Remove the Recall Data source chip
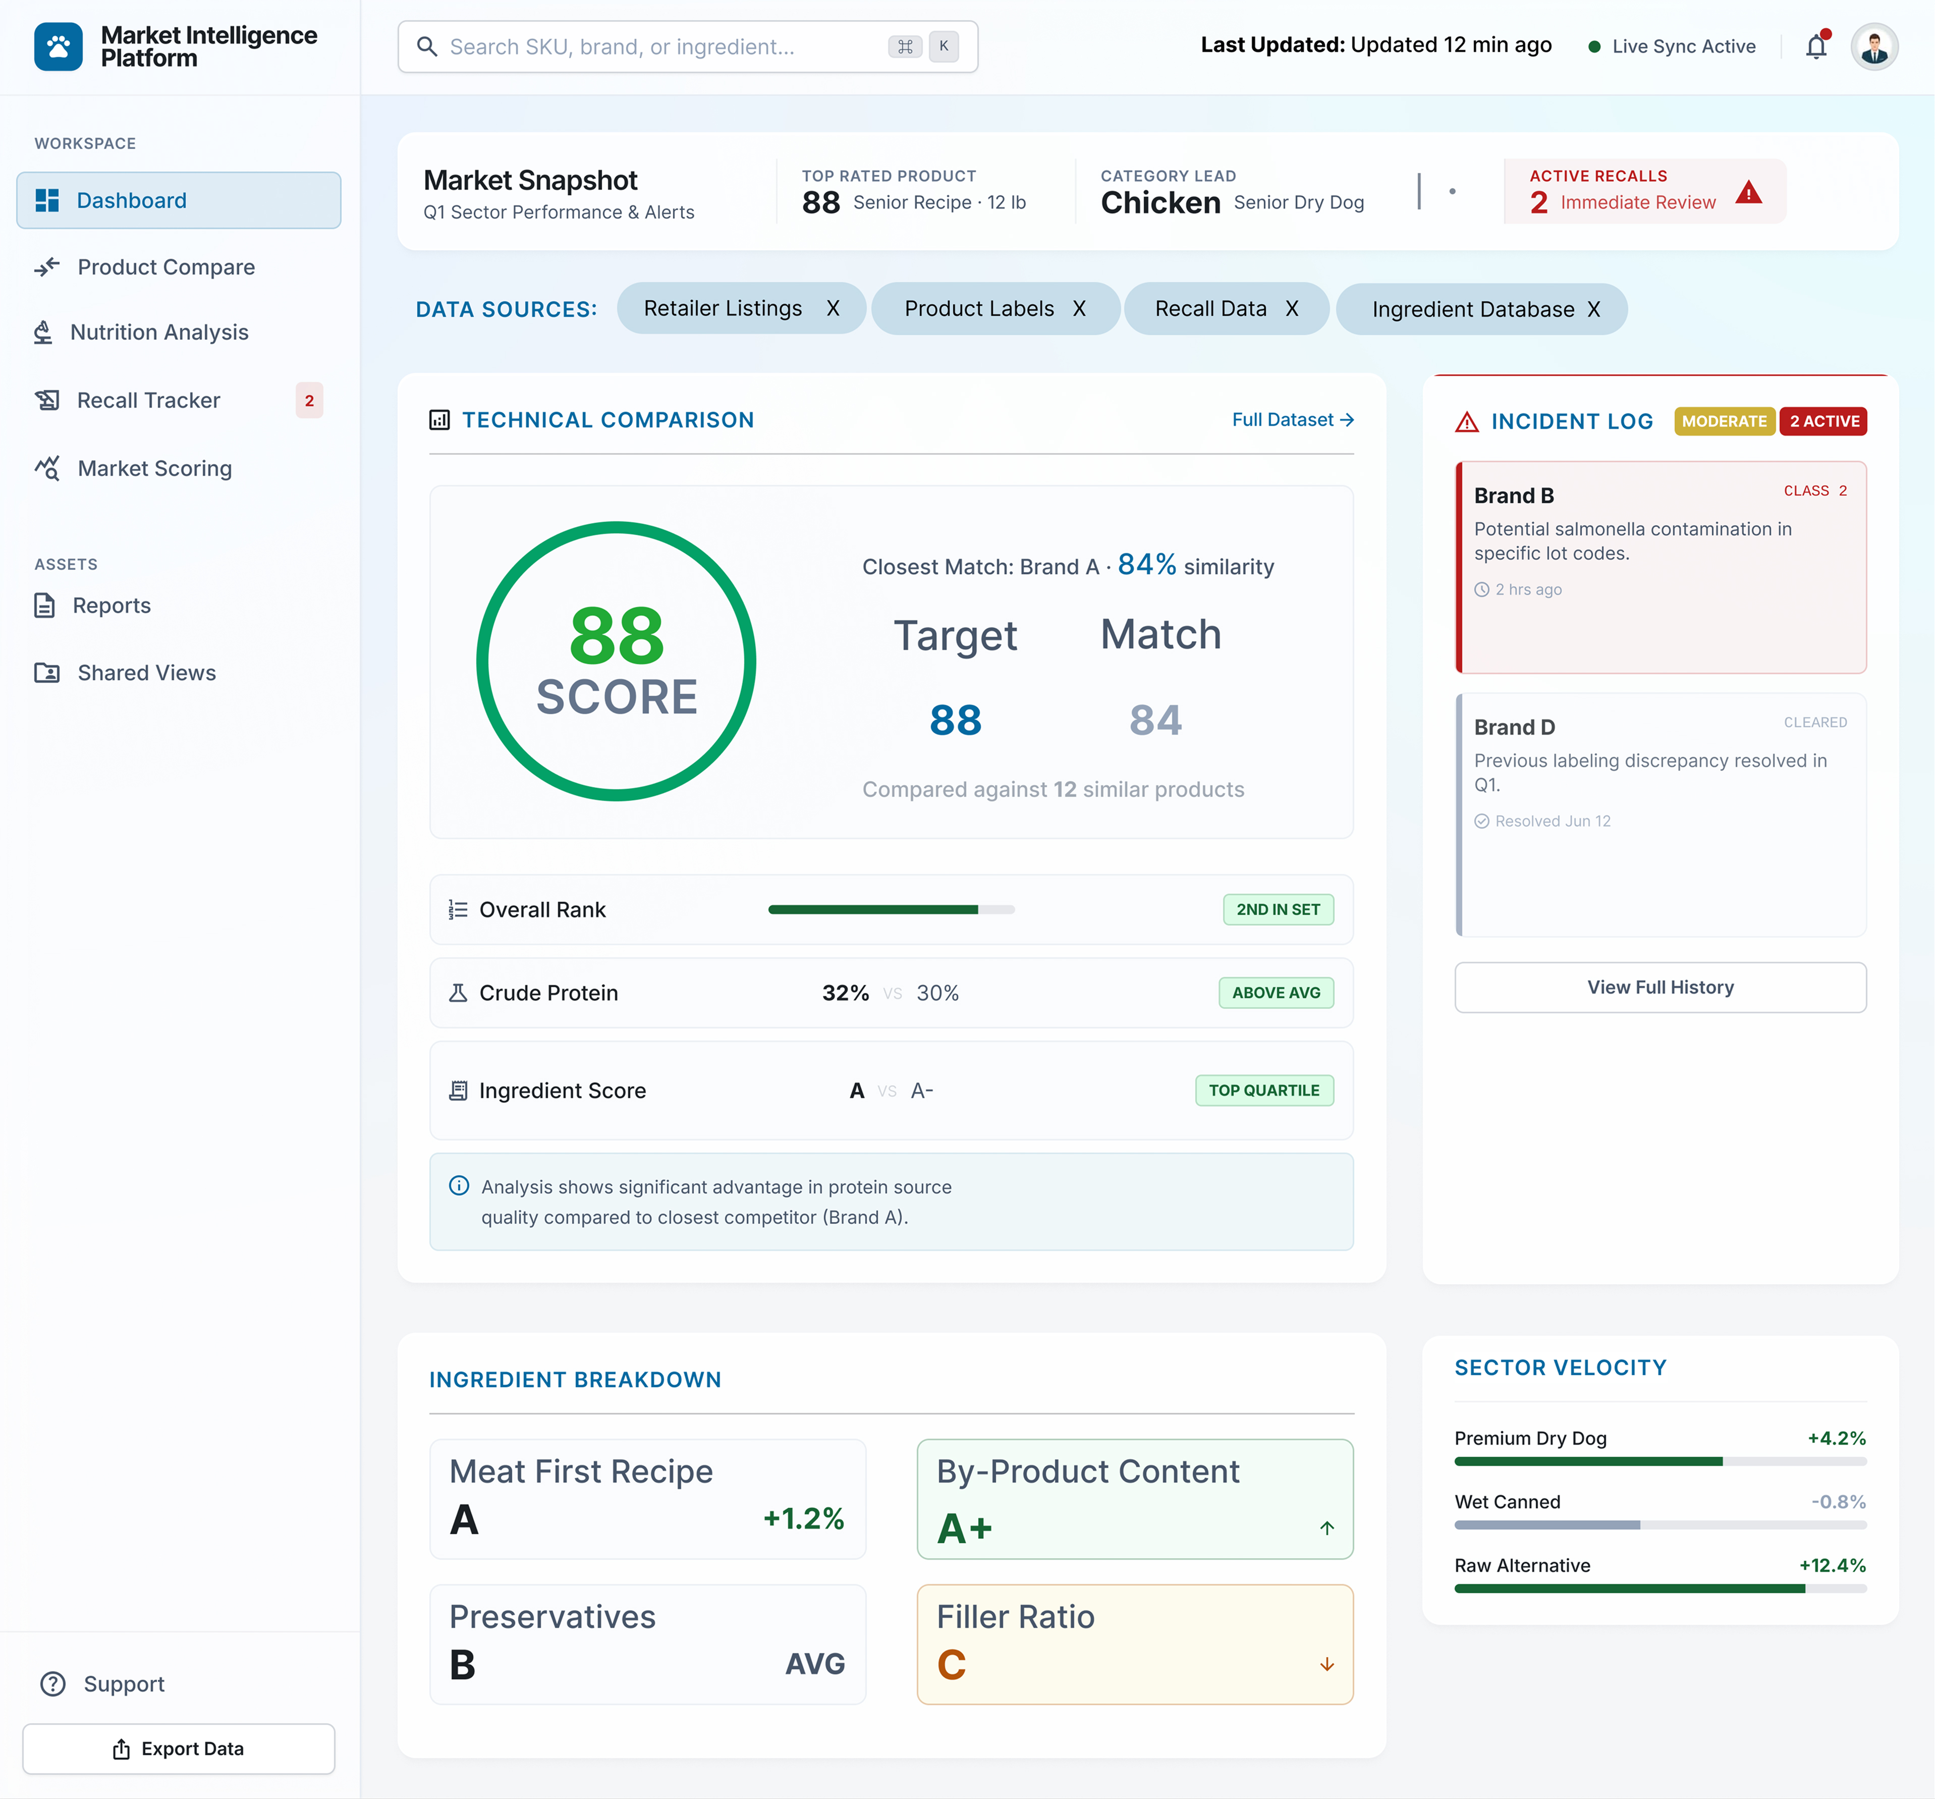The width and height of the screenshot is (1935, 1799). (1292, 309)
